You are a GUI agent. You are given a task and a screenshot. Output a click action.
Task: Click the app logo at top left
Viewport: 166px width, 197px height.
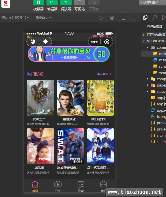[x=6, y=4]
